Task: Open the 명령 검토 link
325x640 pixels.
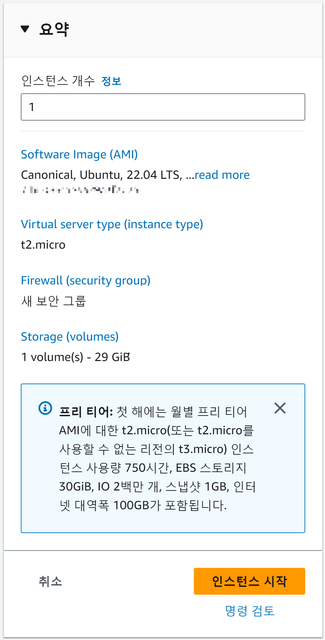Action: [250, 611]
